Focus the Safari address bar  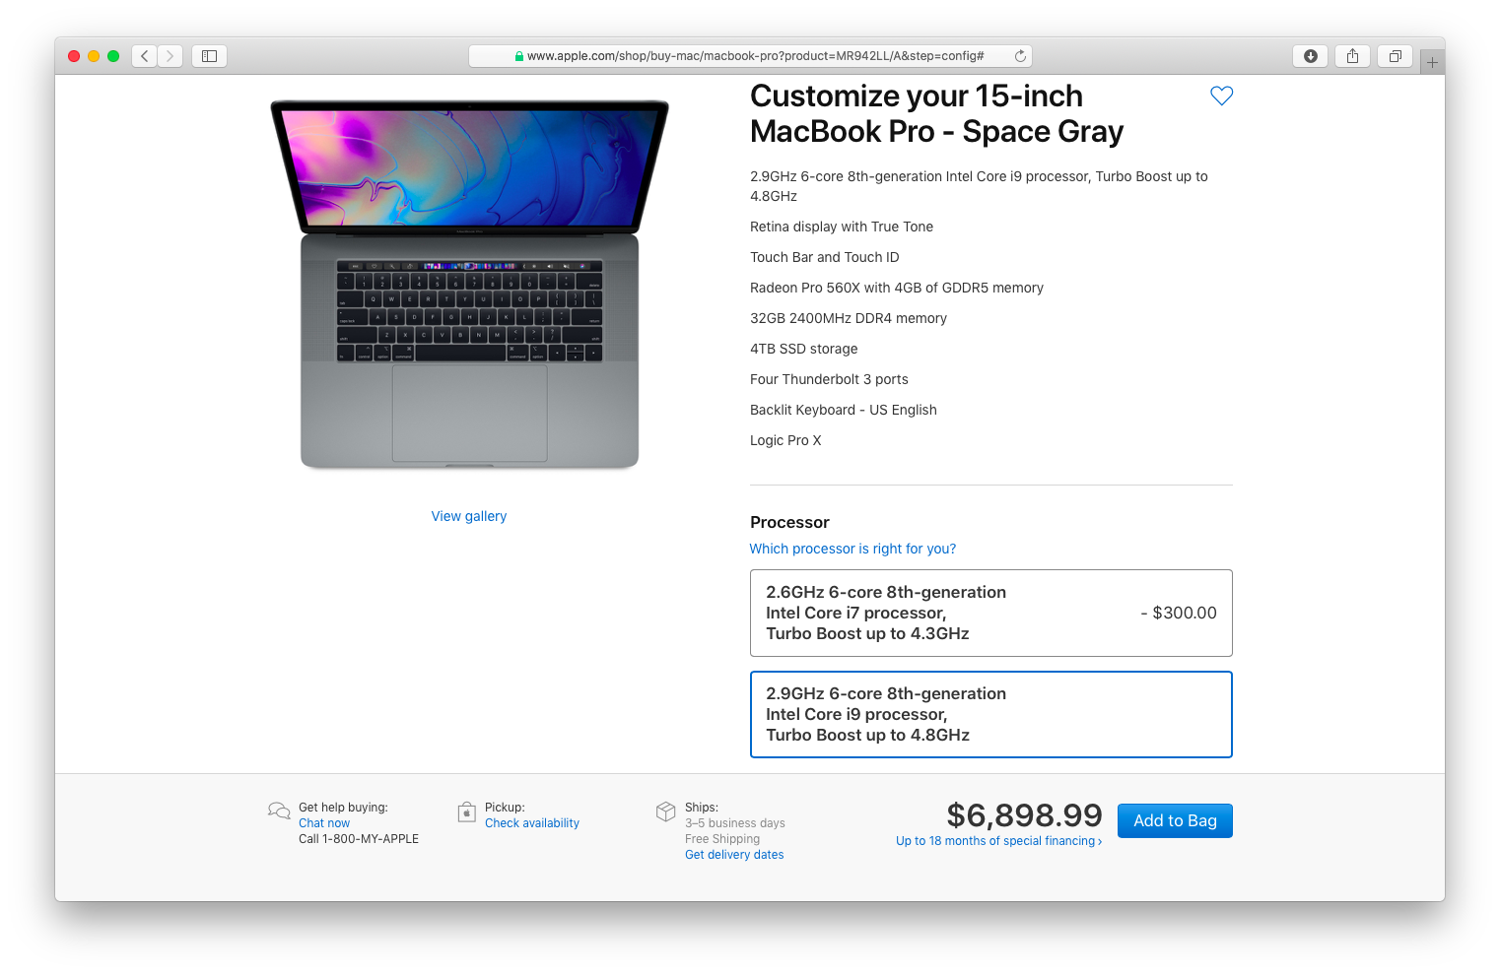750,56
